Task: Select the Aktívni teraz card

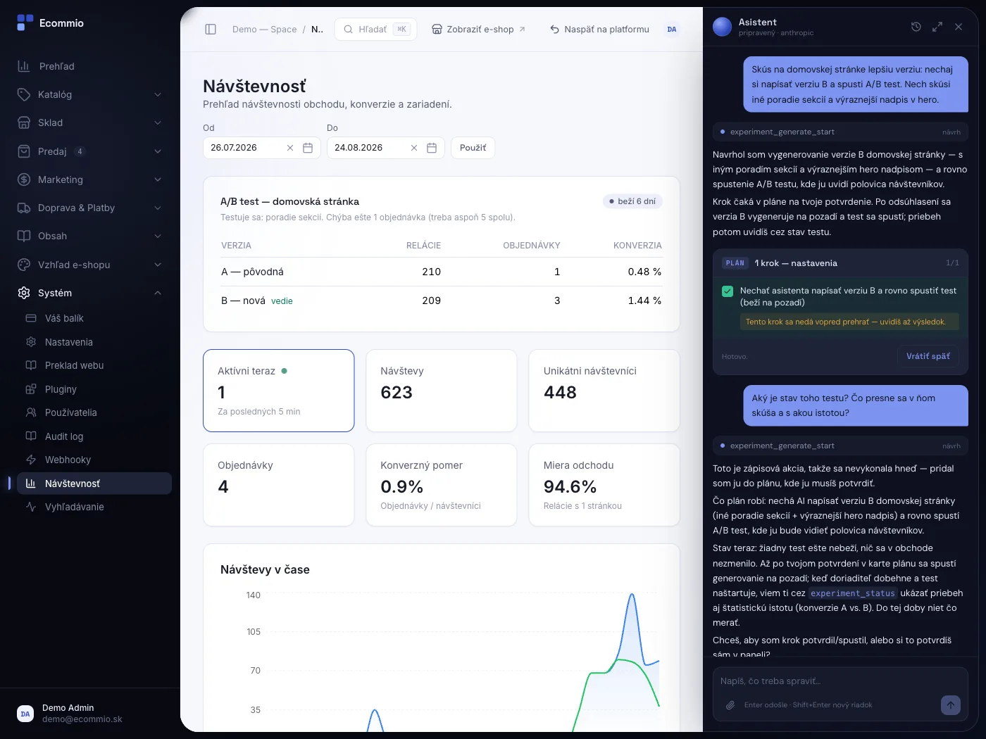Action: (x=279, y=391)
